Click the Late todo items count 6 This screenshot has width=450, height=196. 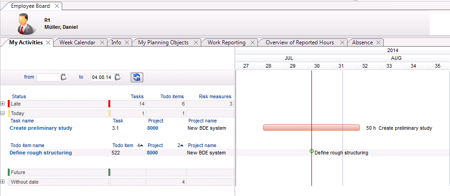coord(183,104)
